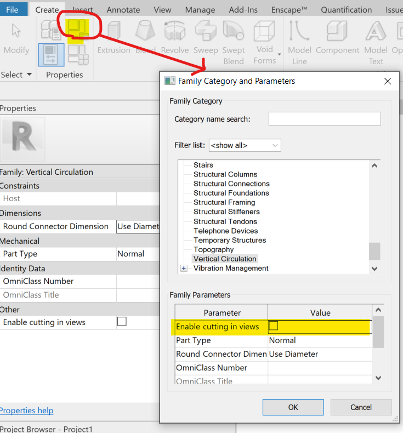Screen dimensions: 403x433
Task: Select Structural Foundations category
Action: pos(231,193)
